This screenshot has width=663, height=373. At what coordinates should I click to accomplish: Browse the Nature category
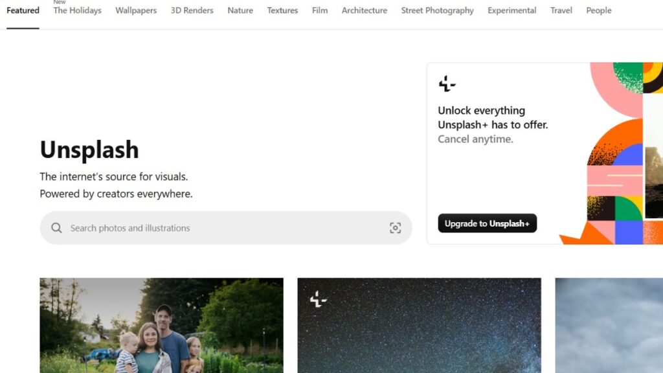(240, 10)
